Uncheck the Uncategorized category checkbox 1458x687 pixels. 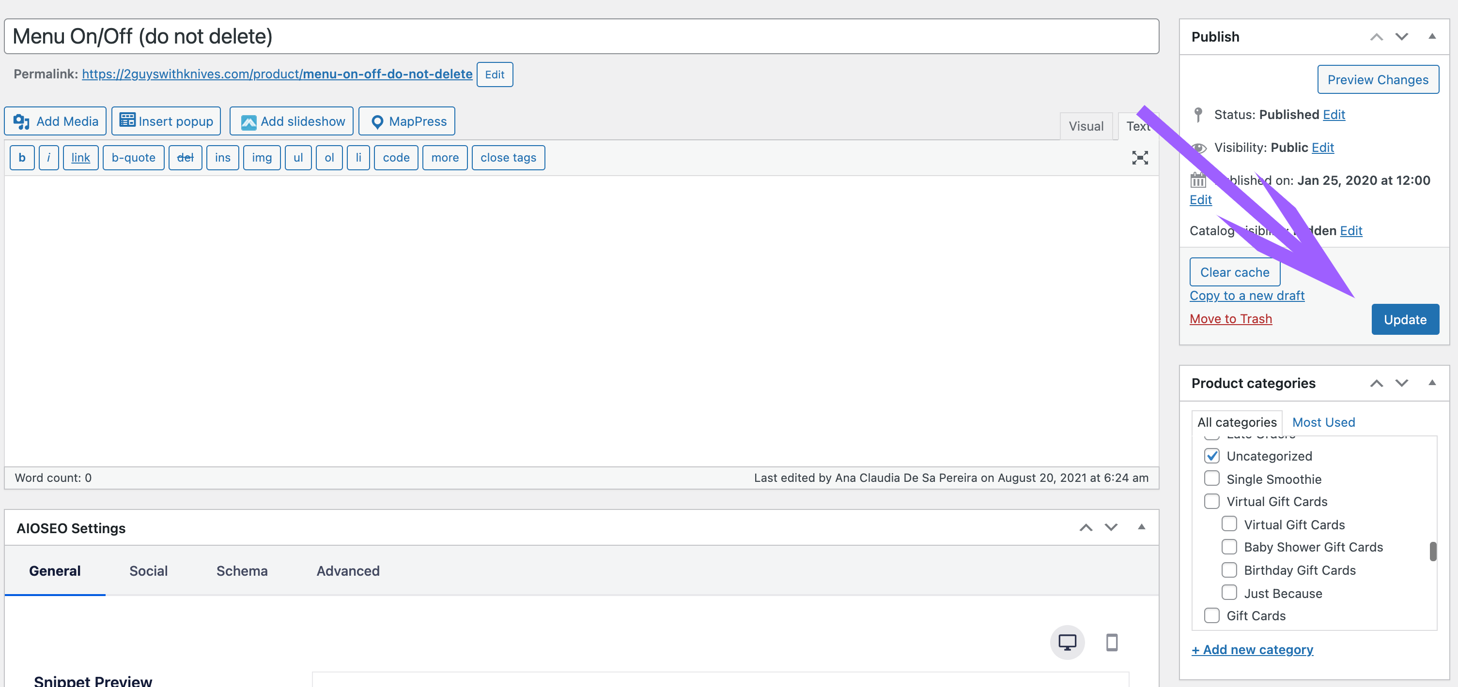[x=1212, y=456]
